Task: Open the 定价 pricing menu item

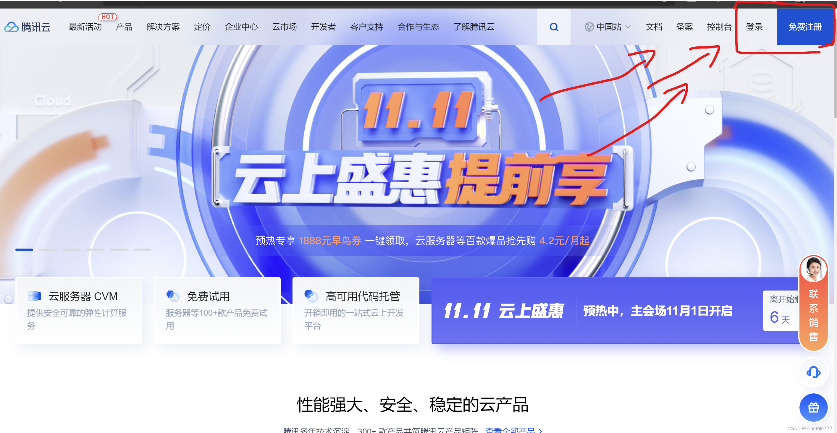Action: [x=202, y=27]
